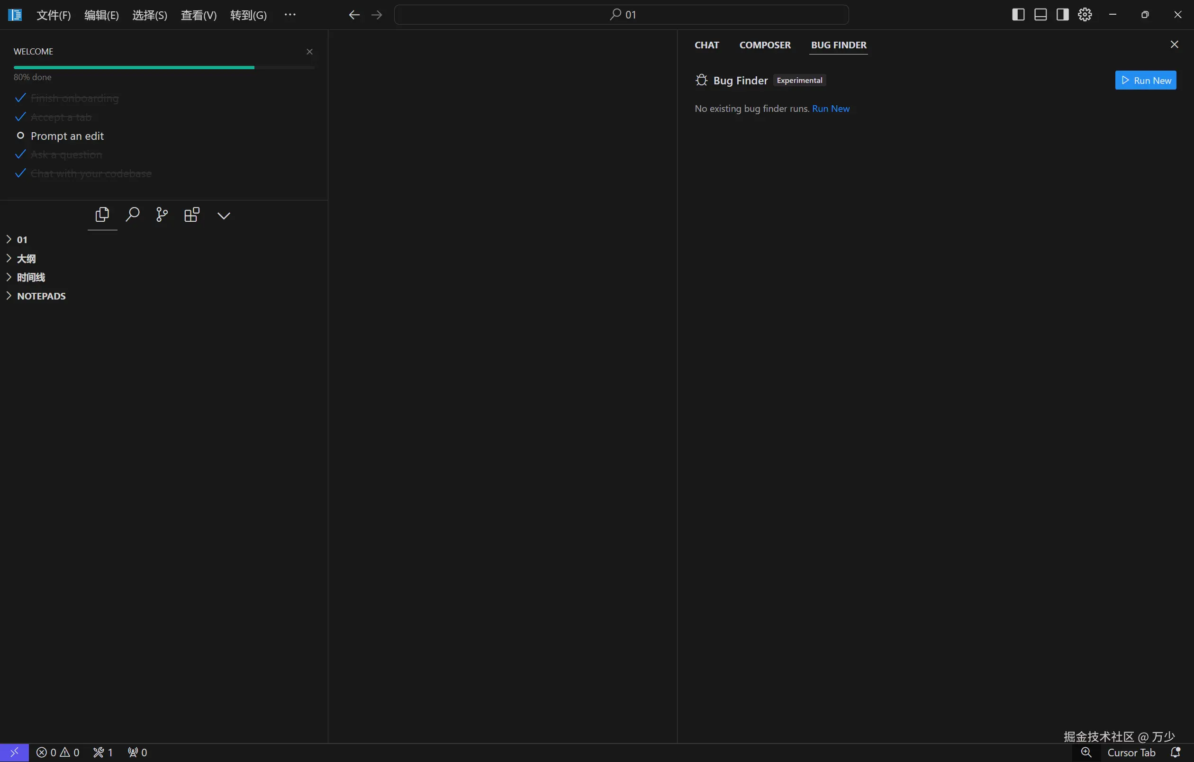This screenshot has width=1194, height=762.
Task: Open the Search sidebar view
Action: (132, 215)
